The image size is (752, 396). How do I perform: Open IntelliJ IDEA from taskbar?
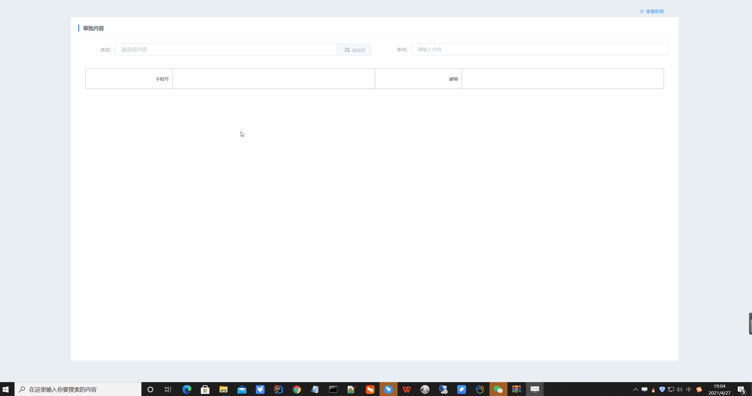tap(278, 389)
